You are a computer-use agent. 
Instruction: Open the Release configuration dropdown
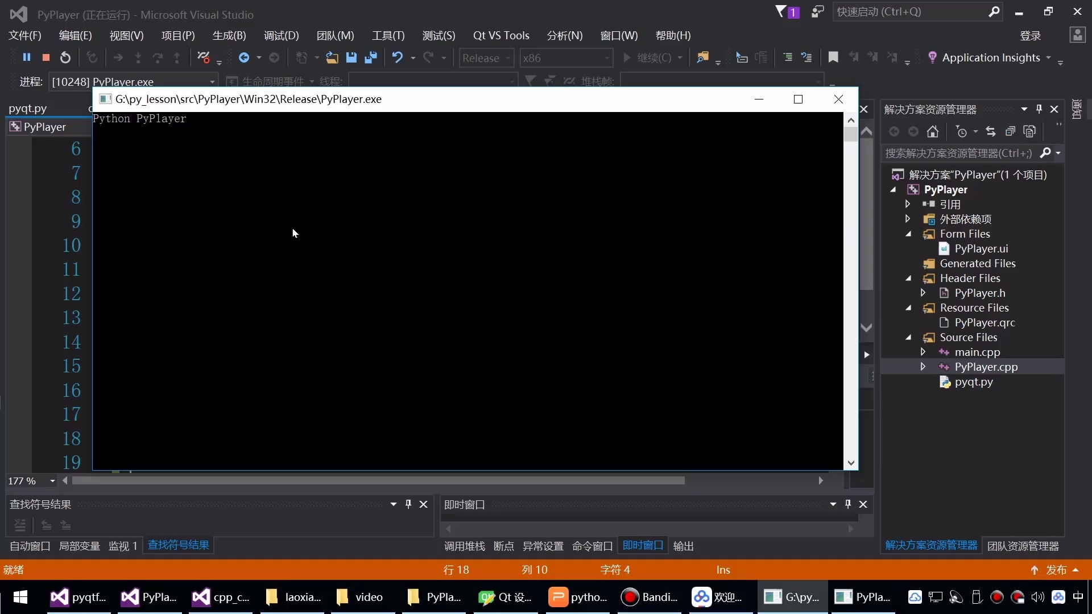point(486,58)
